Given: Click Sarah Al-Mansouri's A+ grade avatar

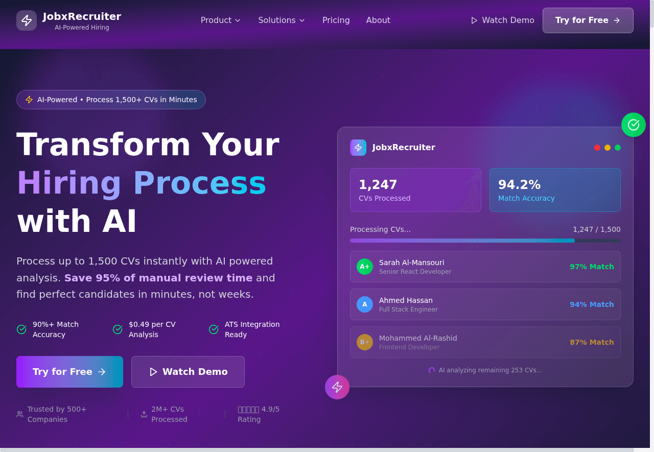Looking at the screenshot, I should pos(365,267).
